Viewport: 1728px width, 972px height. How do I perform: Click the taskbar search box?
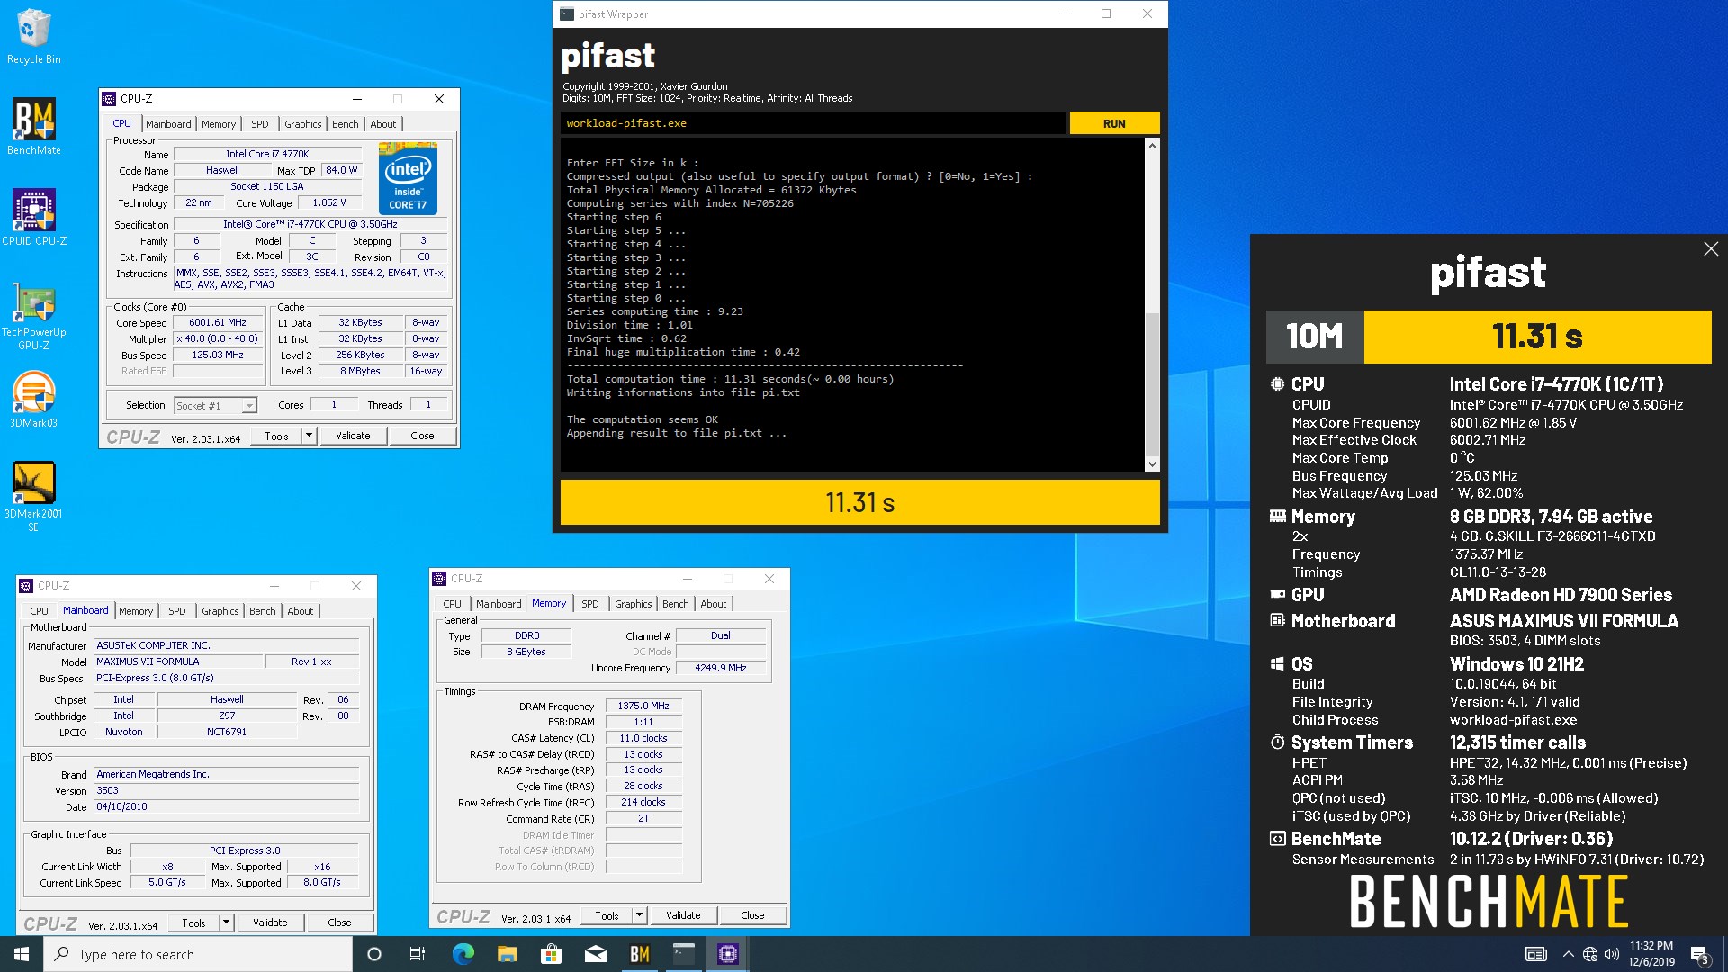[x=198, y=954]
